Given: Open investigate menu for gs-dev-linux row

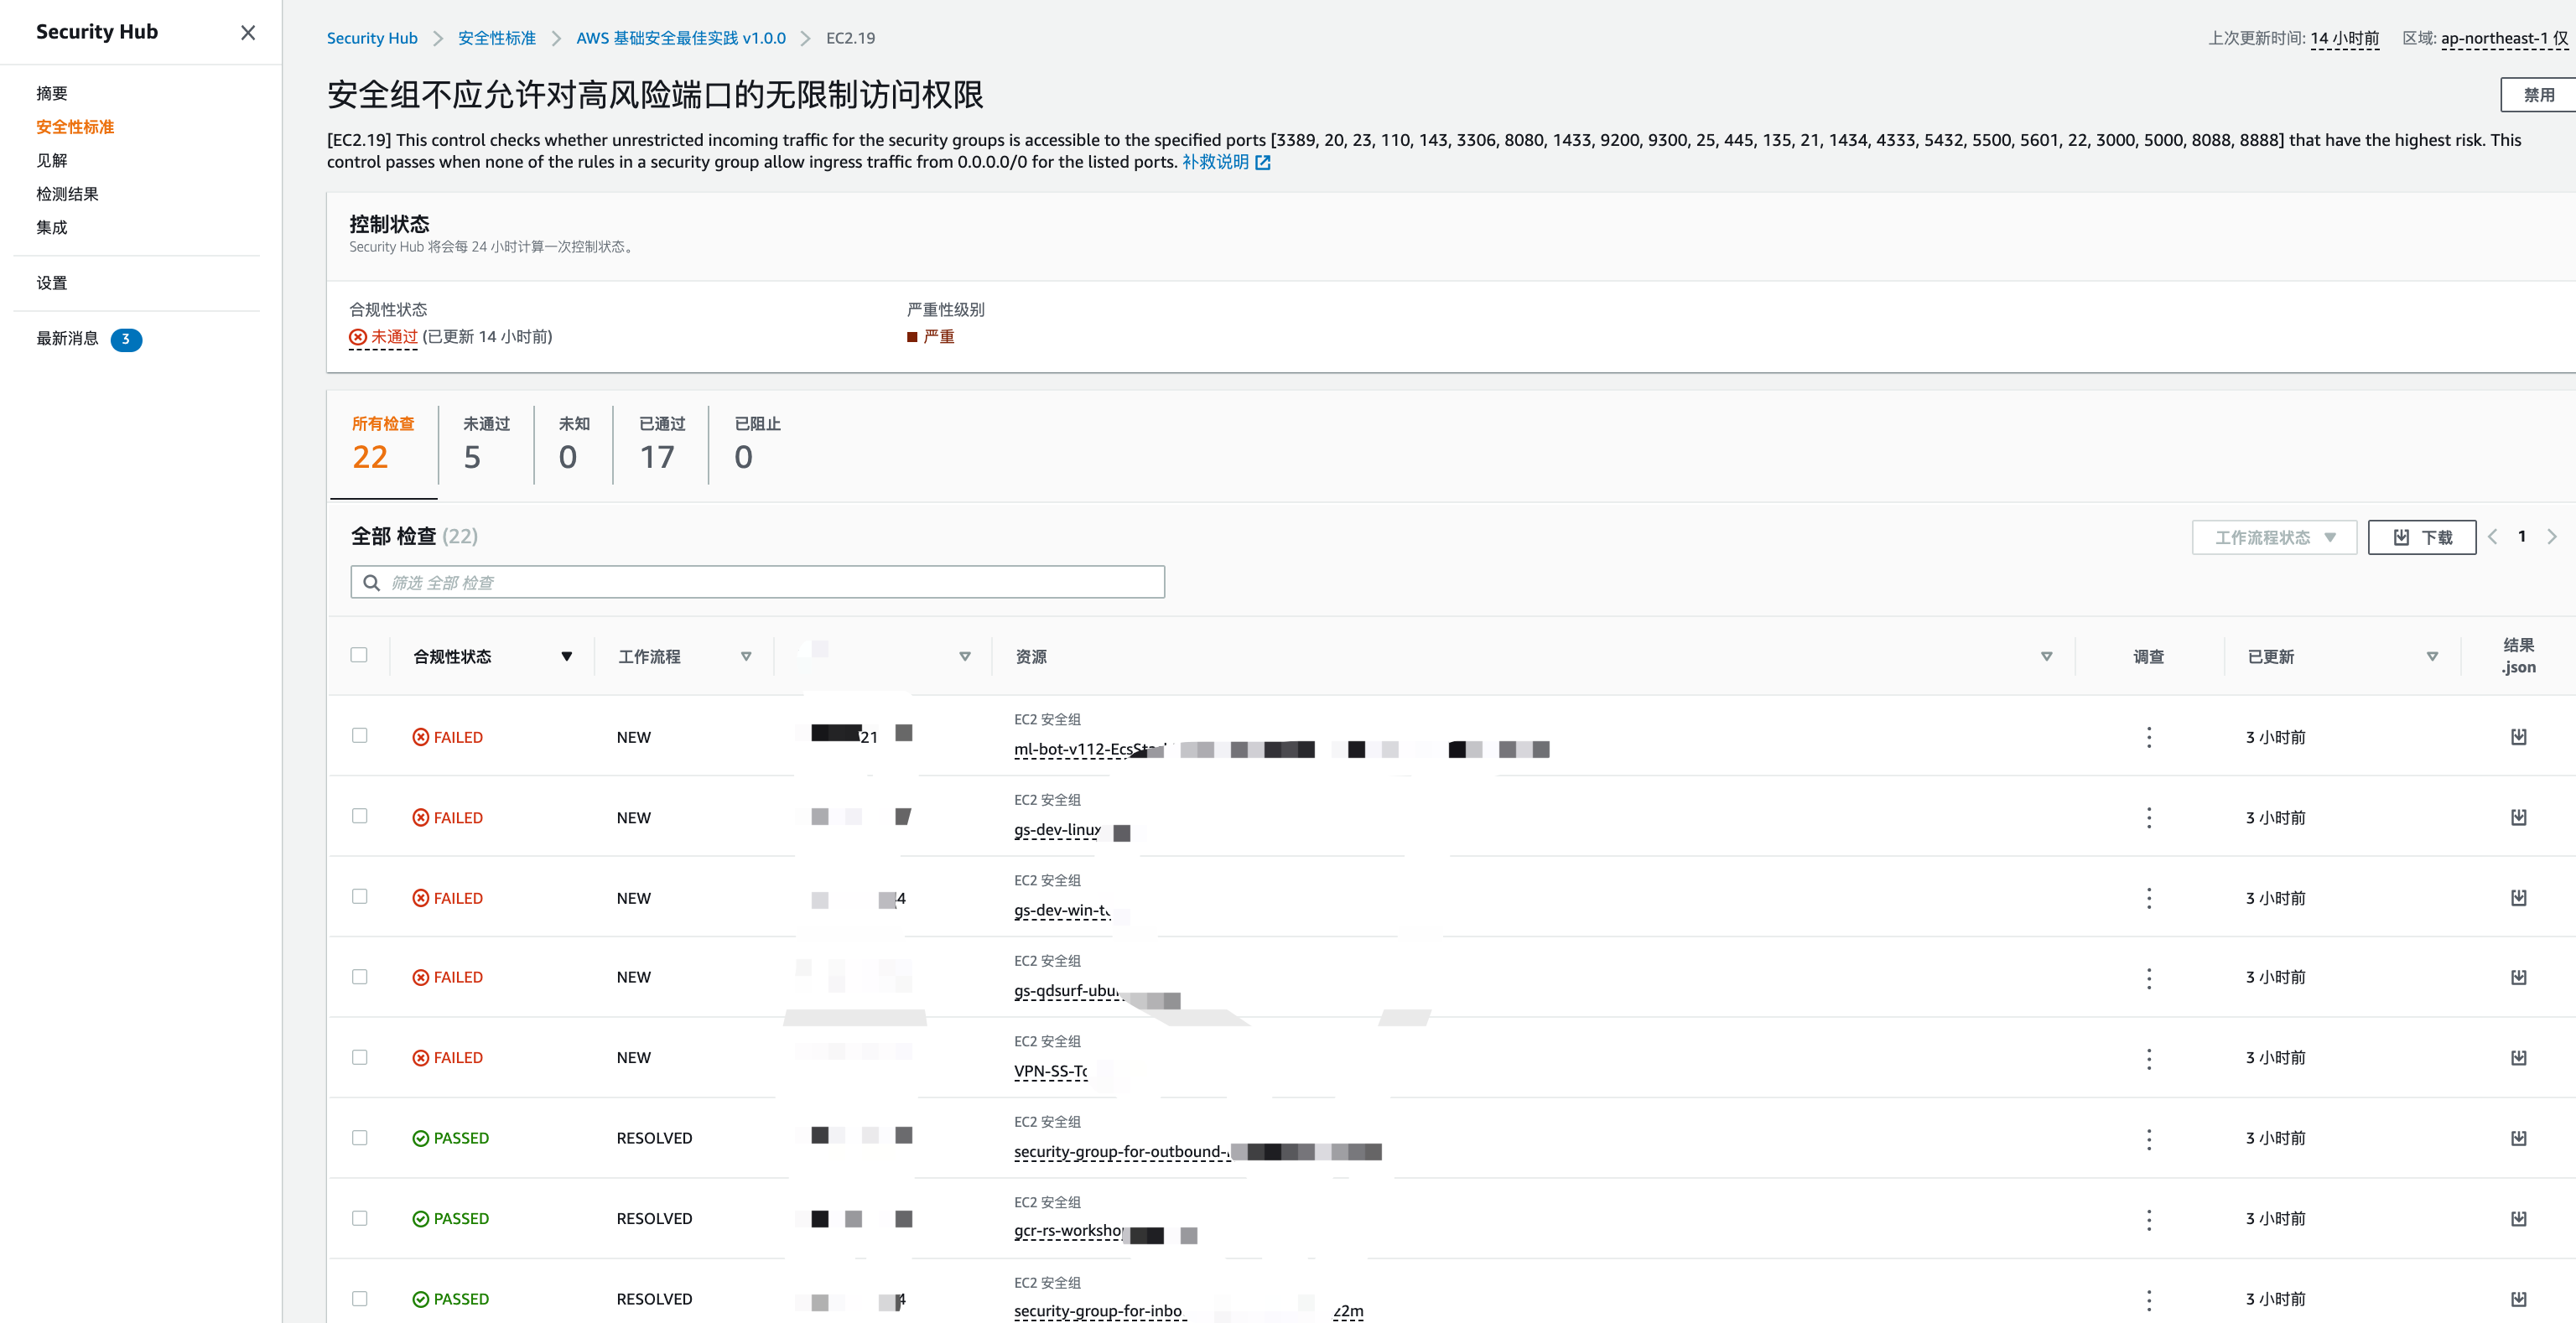Looking at the screenshot, I should [2148, 818].
